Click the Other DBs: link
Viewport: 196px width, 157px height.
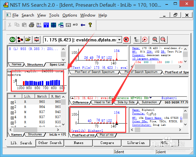(140, 121)
